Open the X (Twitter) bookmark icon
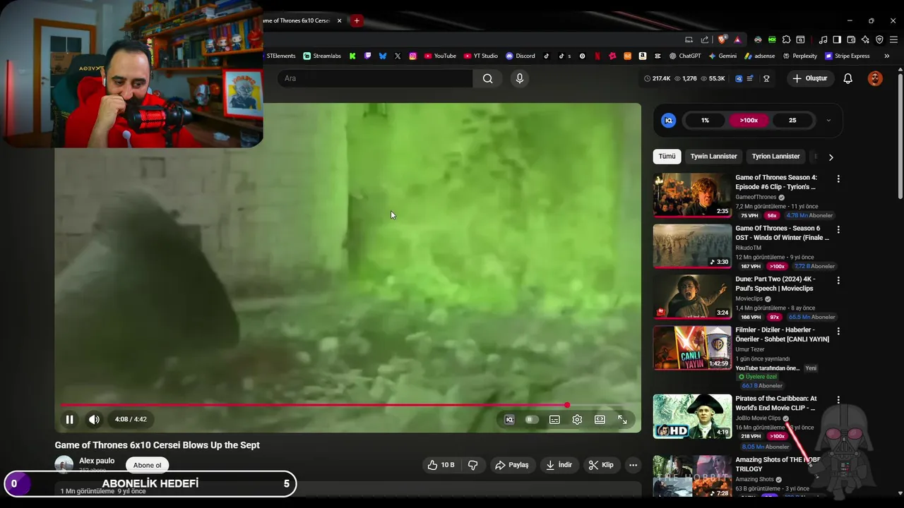Viewport: 904px width, 508px height. click(398, 56)
